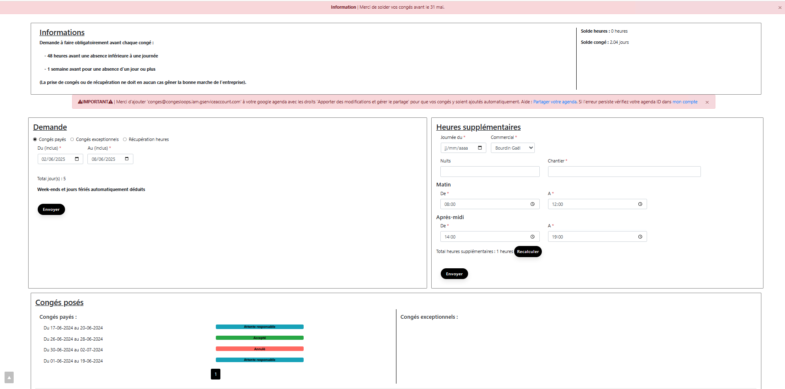Choose 'Récupération heures' radio option

click(x=125, y=140)
